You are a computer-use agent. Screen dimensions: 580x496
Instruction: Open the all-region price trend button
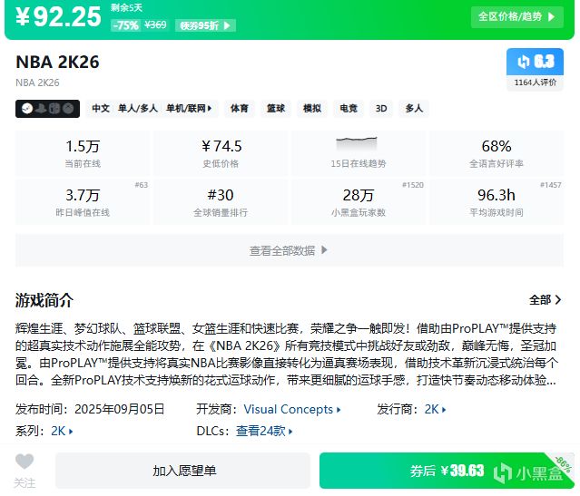(x=516, y=16)
